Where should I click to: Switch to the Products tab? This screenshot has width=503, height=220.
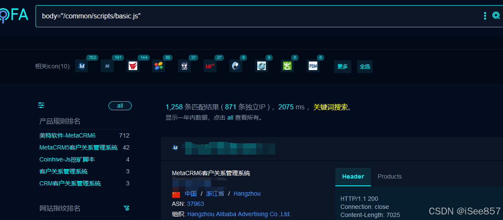pyautogui.click(x=390, y=176)
